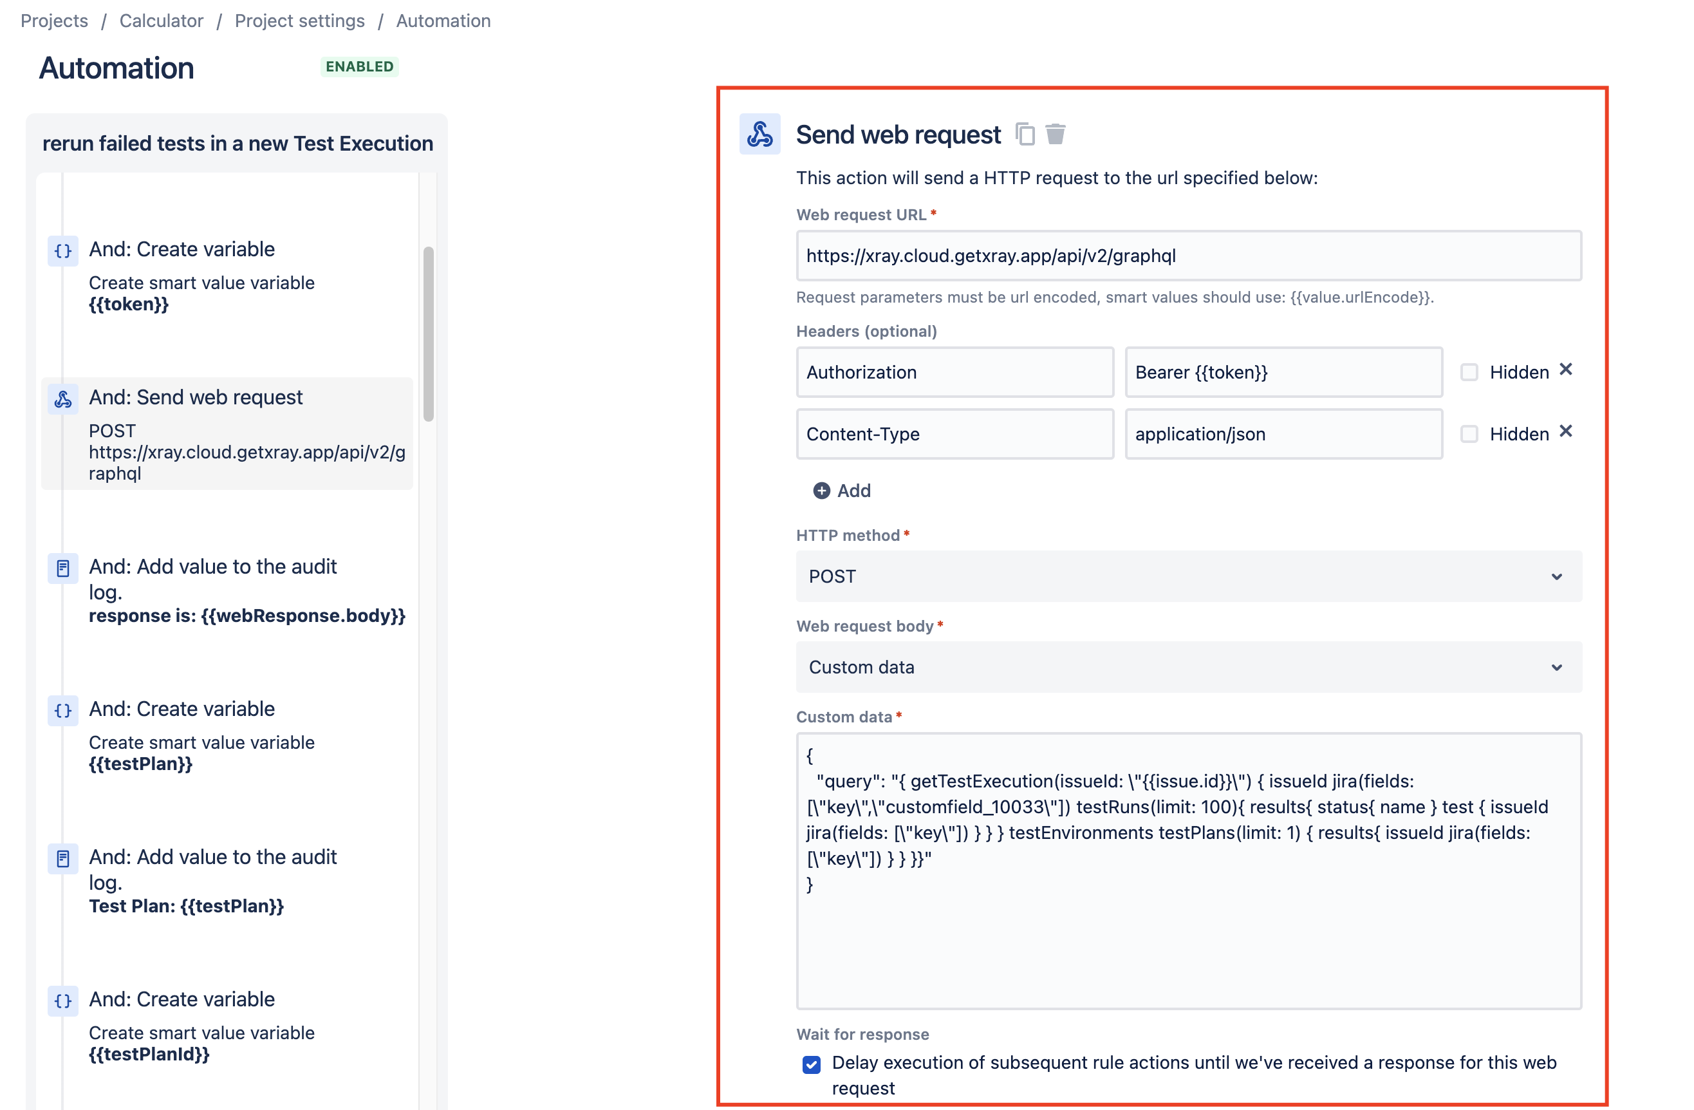The height and width of the screenshot is (1110, 1694).
Task: Open the HTTP method POST dropdown
Action: click(x=1189, y=576)
